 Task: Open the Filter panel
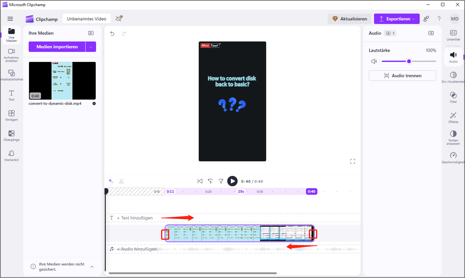(454, 97)
